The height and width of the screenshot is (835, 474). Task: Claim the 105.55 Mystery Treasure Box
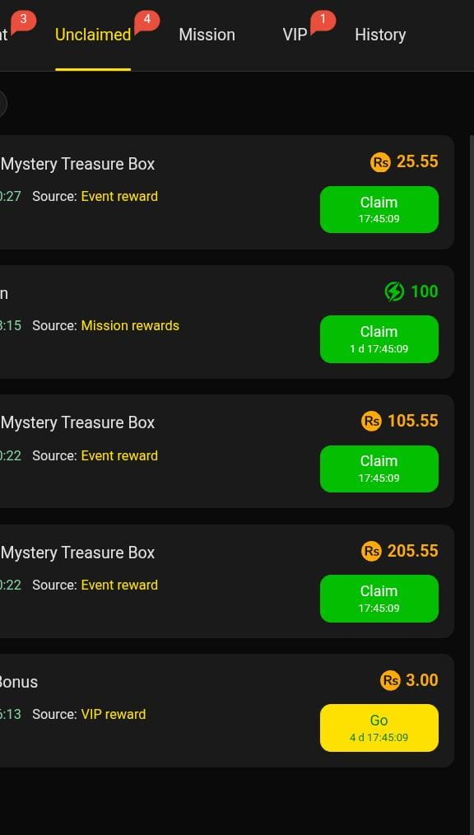pyautogui.click(x=379, y=469)
